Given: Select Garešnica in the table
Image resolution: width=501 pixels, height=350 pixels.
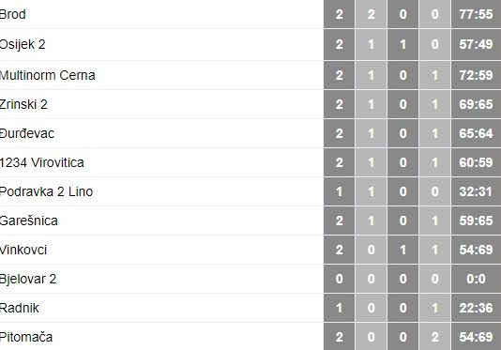Looking at the screenshot, I should click(x=29, y=221).
